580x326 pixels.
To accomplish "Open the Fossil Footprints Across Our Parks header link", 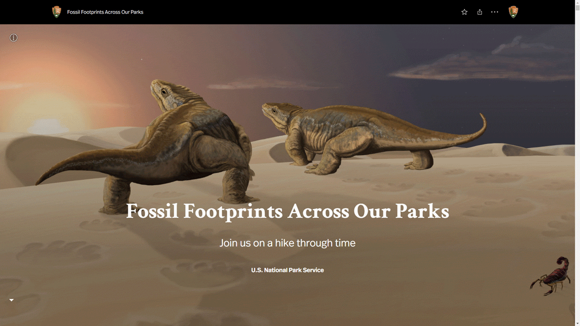I will pos(105,12).
